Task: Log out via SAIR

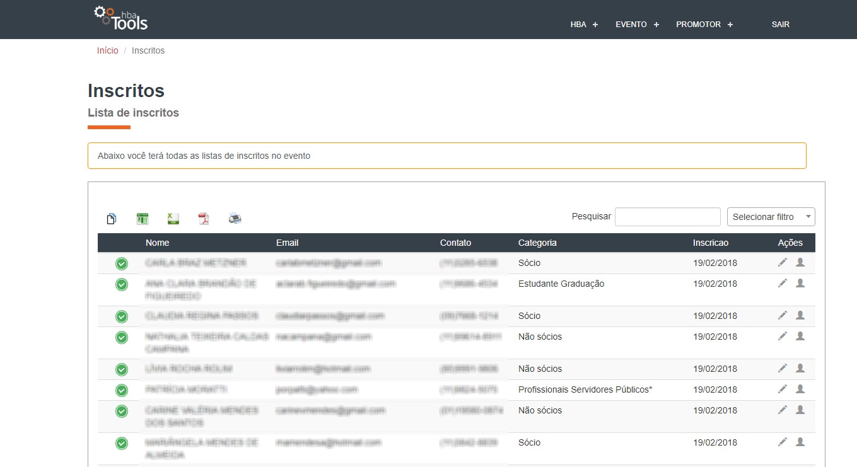Action: pyautogui.click(x=780, y=25)
